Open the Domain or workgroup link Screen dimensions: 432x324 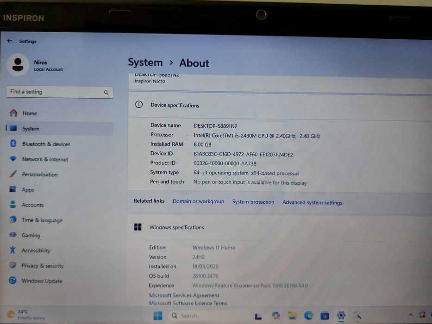(x=198, y=201)
